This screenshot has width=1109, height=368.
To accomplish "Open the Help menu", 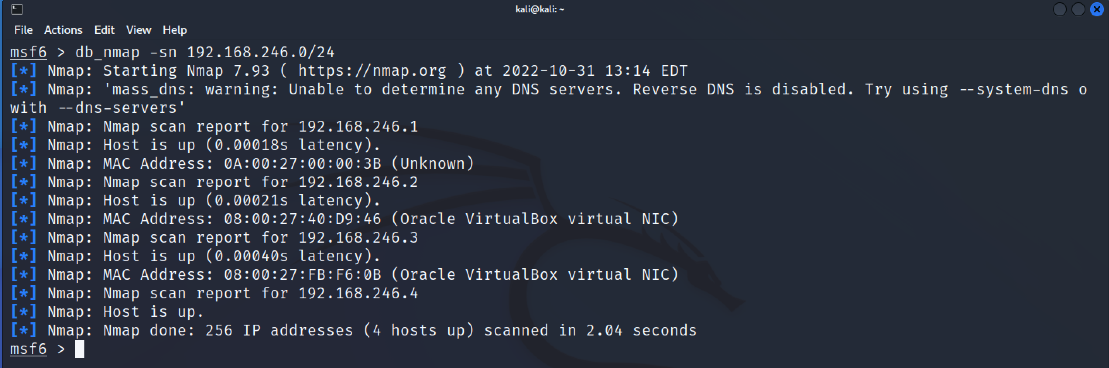I will (174, 30).
